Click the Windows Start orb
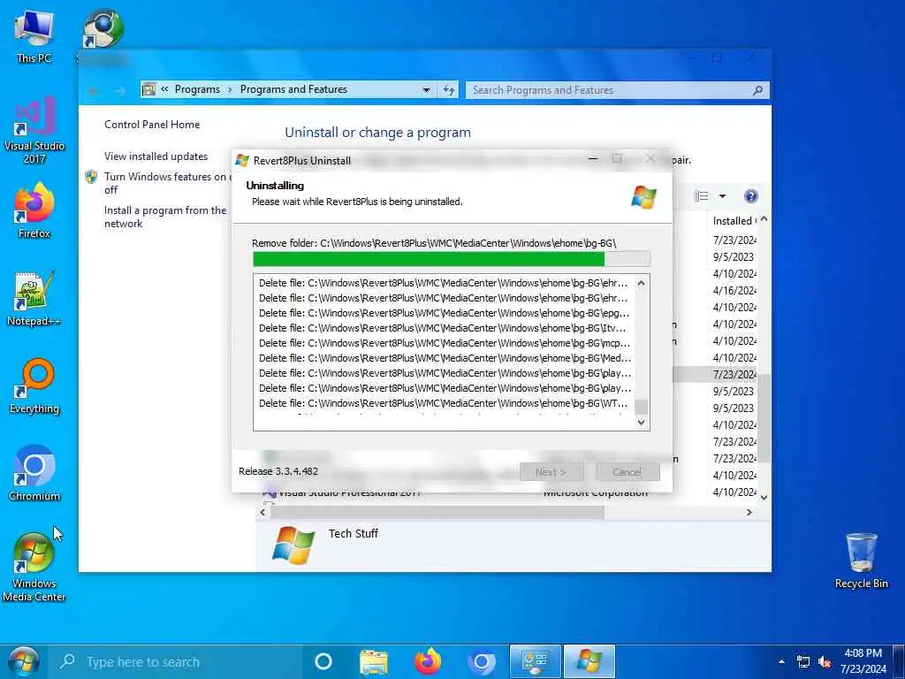 tap(23, 661)
